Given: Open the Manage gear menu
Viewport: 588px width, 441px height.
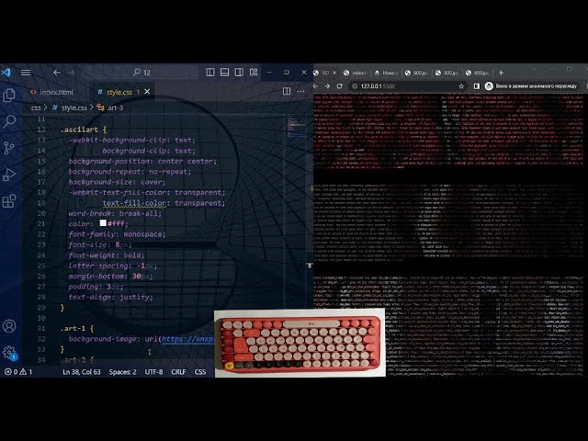Looking at the screenshot, I should (x=9, y=353).
